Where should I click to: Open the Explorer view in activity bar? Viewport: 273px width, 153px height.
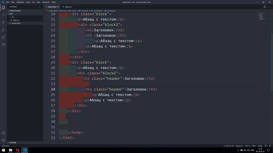3,8
